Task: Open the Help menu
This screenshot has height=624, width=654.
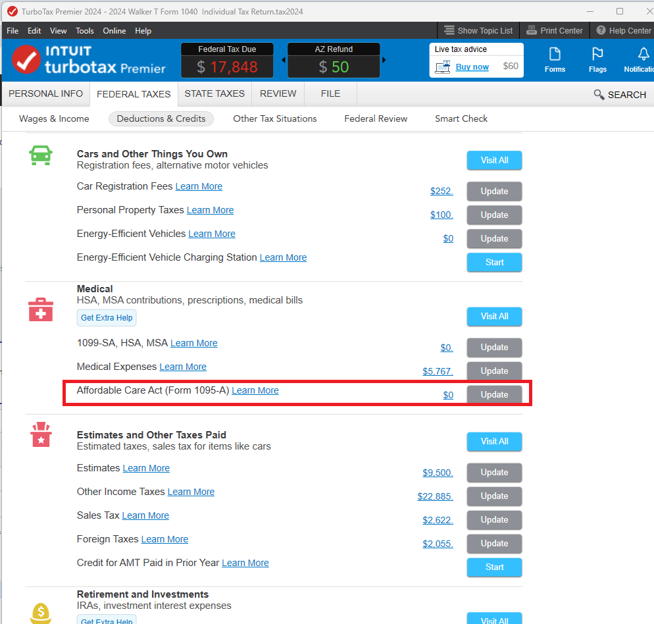Action: [x=143, y=31]
